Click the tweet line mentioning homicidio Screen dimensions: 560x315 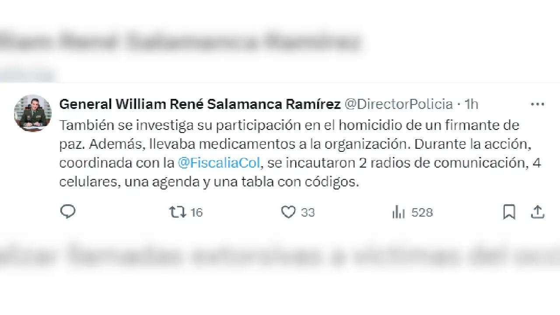(289, 126)
